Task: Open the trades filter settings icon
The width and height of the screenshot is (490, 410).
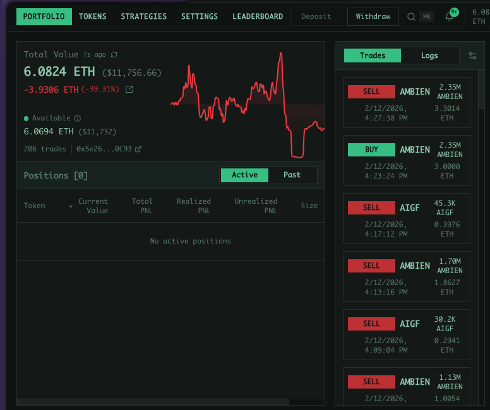Action: click(472, 56)
